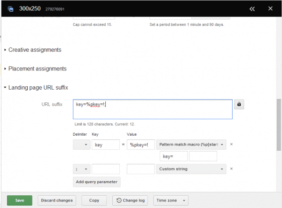Image resolution: width=282 pixels, height=208 pixels.
Task: Click the lock icon beside URL suffix
Action: [x=239, y=104]
